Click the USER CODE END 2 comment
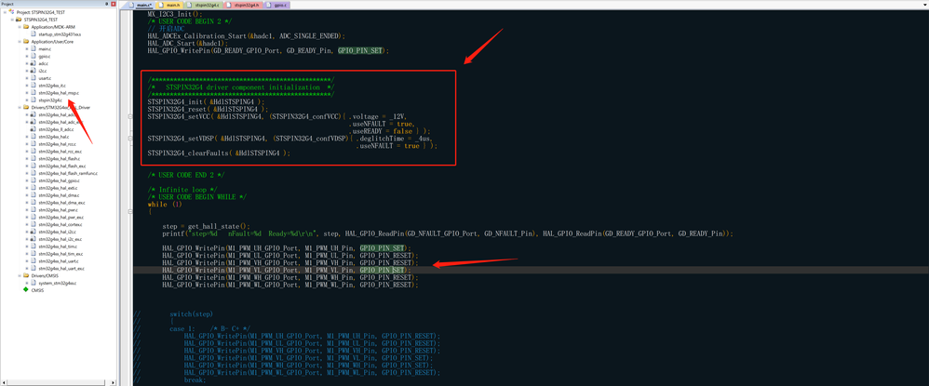The image size is (929, 386). click(186, 175)
